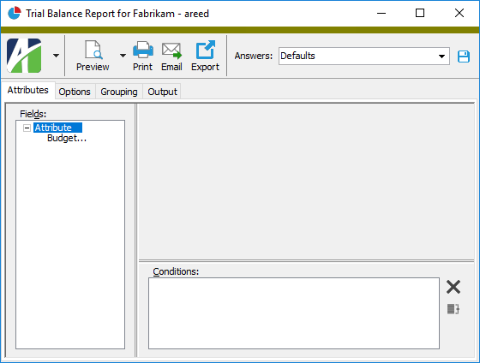
Task: Open the Preview options dropdown arrow
Action: click(123, 56)
